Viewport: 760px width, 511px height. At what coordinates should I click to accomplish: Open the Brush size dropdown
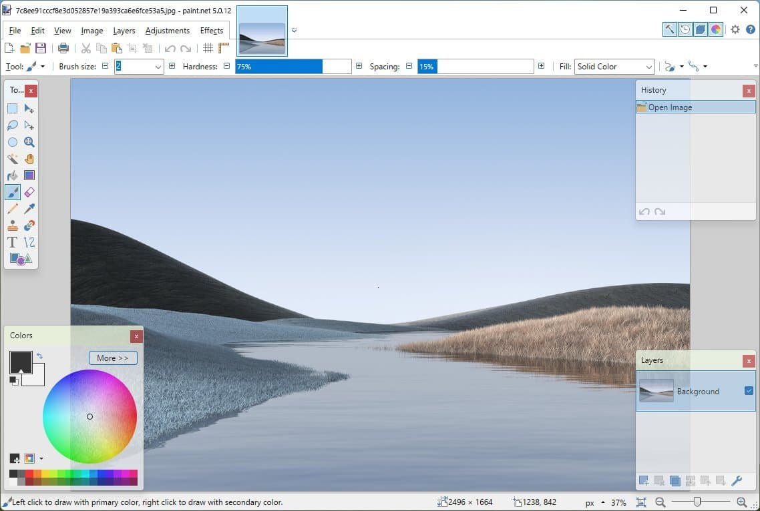click(158, 66)
